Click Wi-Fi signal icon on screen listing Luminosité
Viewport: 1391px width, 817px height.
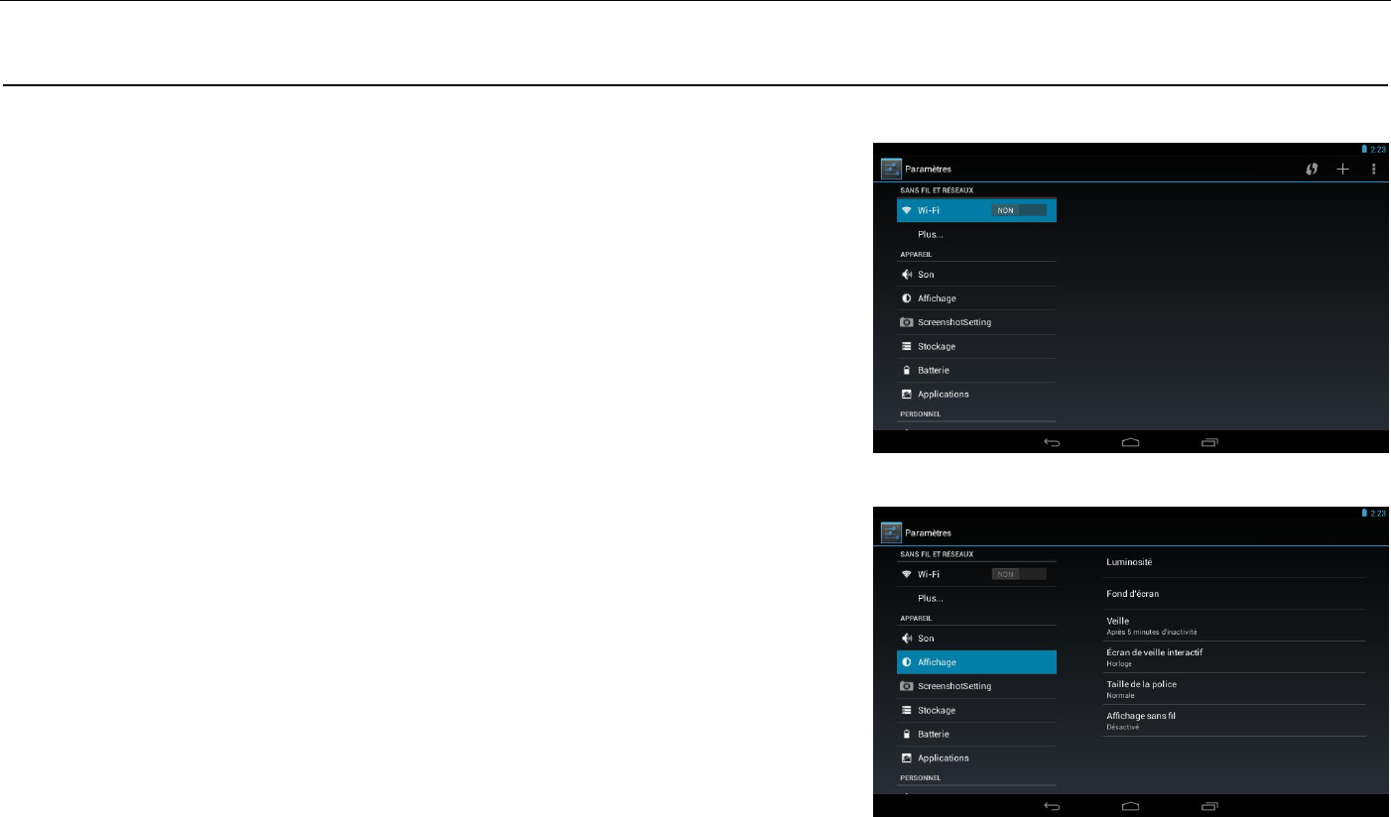point(906,574)
